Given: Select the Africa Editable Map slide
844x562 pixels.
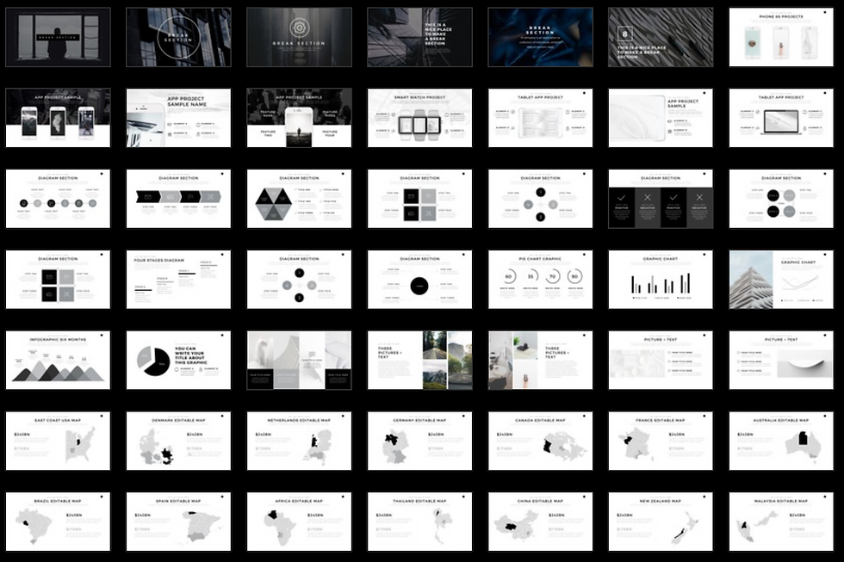Looking at the screenshot, I should tap(300, 522).
